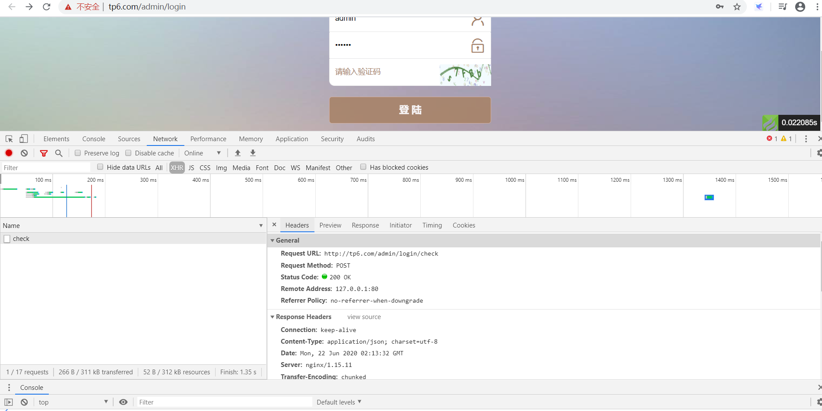Focus the network Filter text box

pyautogui.click(x=46, y=168)
